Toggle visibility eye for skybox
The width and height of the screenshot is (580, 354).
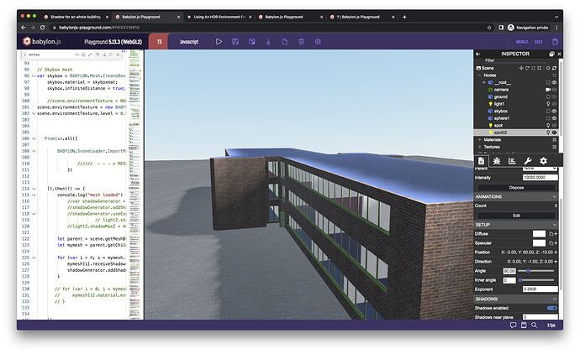[554, 111]
